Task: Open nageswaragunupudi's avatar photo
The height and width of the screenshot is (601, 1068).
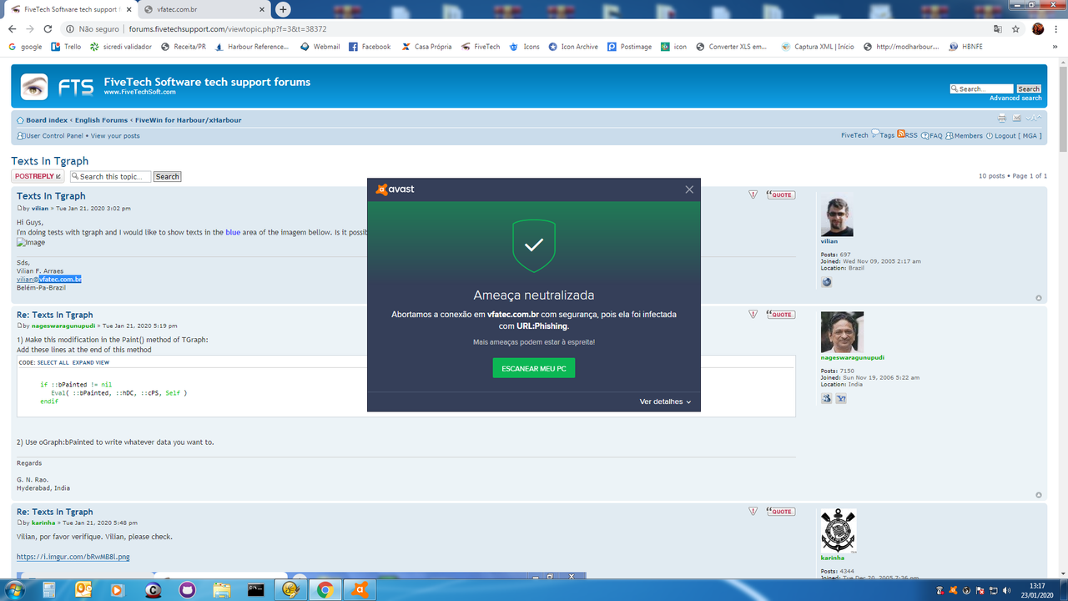Action: tap(842, 332)
